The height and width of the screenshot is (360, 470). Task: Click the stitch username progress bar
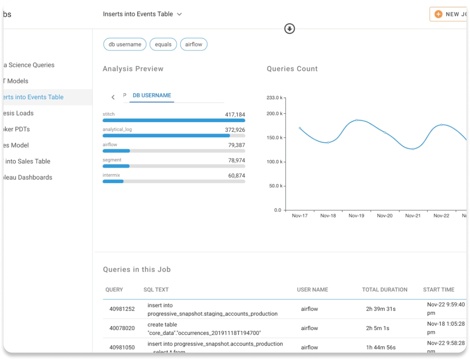coord(174,120)
